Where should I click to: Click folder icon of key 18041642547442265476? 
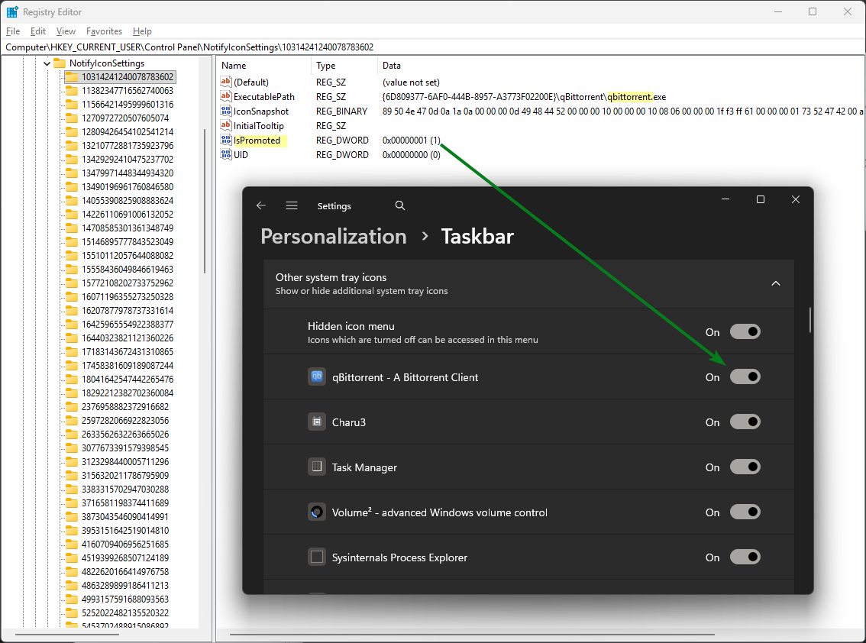(72, 379)
